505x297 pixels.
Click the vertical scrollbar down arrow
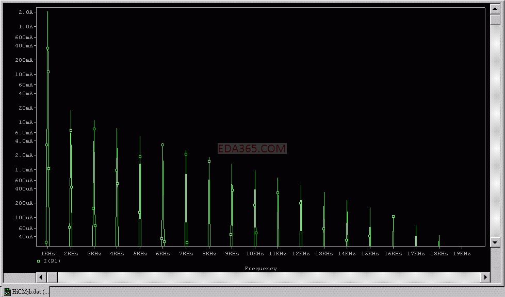click(x=495, y=242)
